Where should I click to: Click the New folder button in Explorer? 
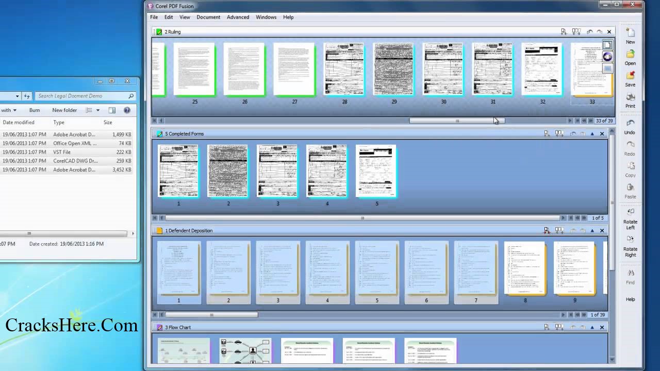pos(64,110)
